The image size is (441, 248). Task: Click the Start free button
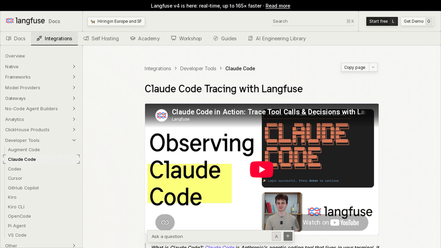point(382,21)
